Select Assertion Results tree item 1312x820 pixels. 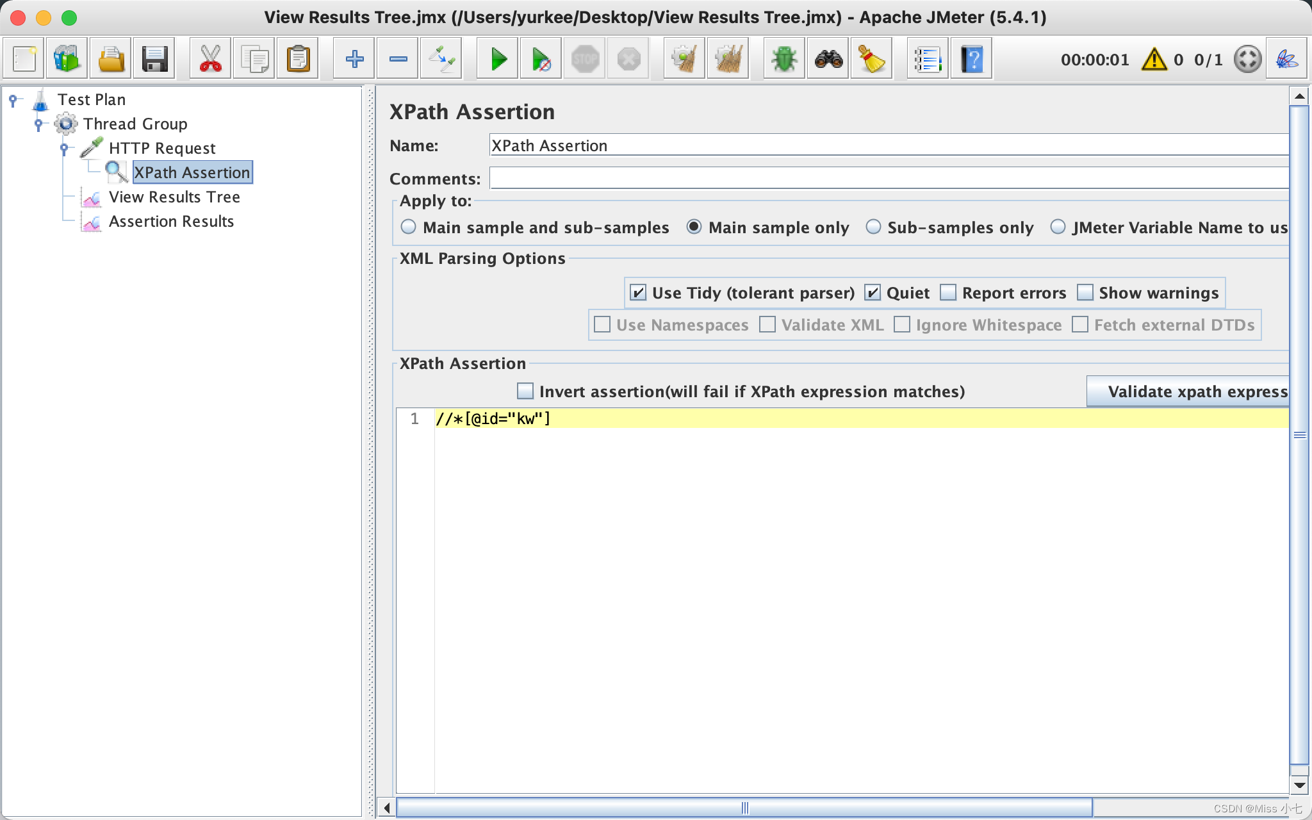click(171, 221)
